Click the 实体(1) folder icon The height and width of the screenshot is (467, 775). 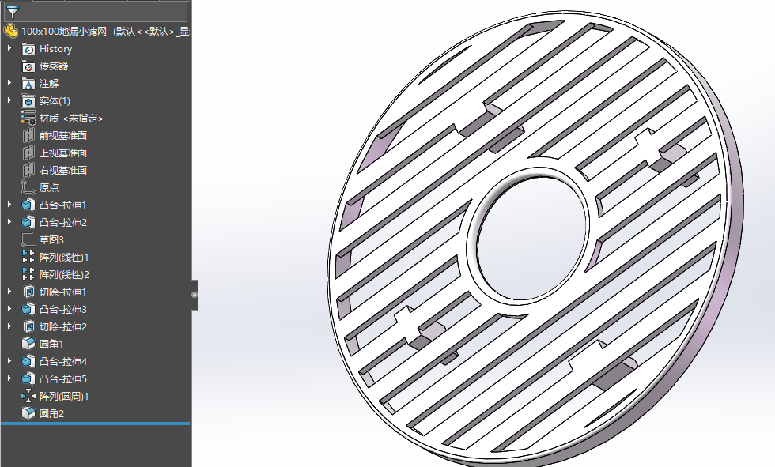pyautogui.click(x=28, y=100)
